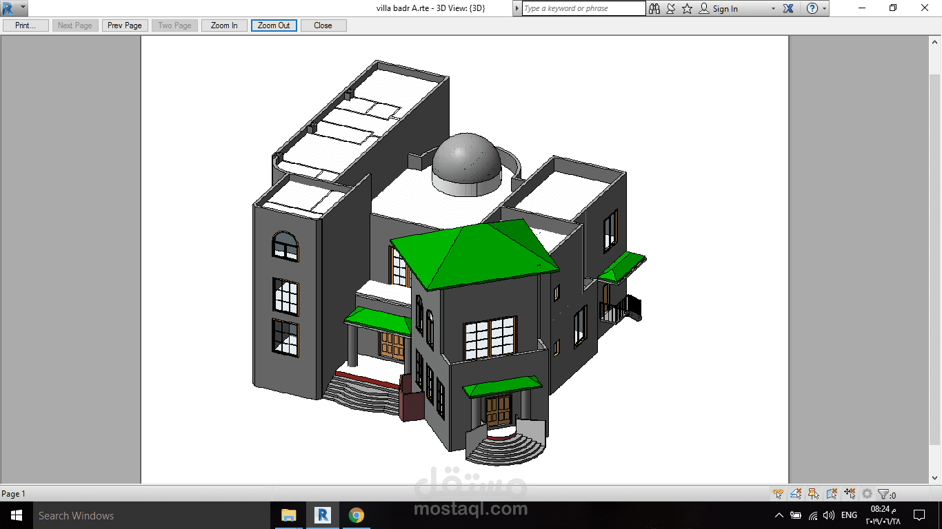This screenshot has height=529, width=942.
Task: Open the Autodesk Exchange Apps X icon
Action: [x=789, y=8]
